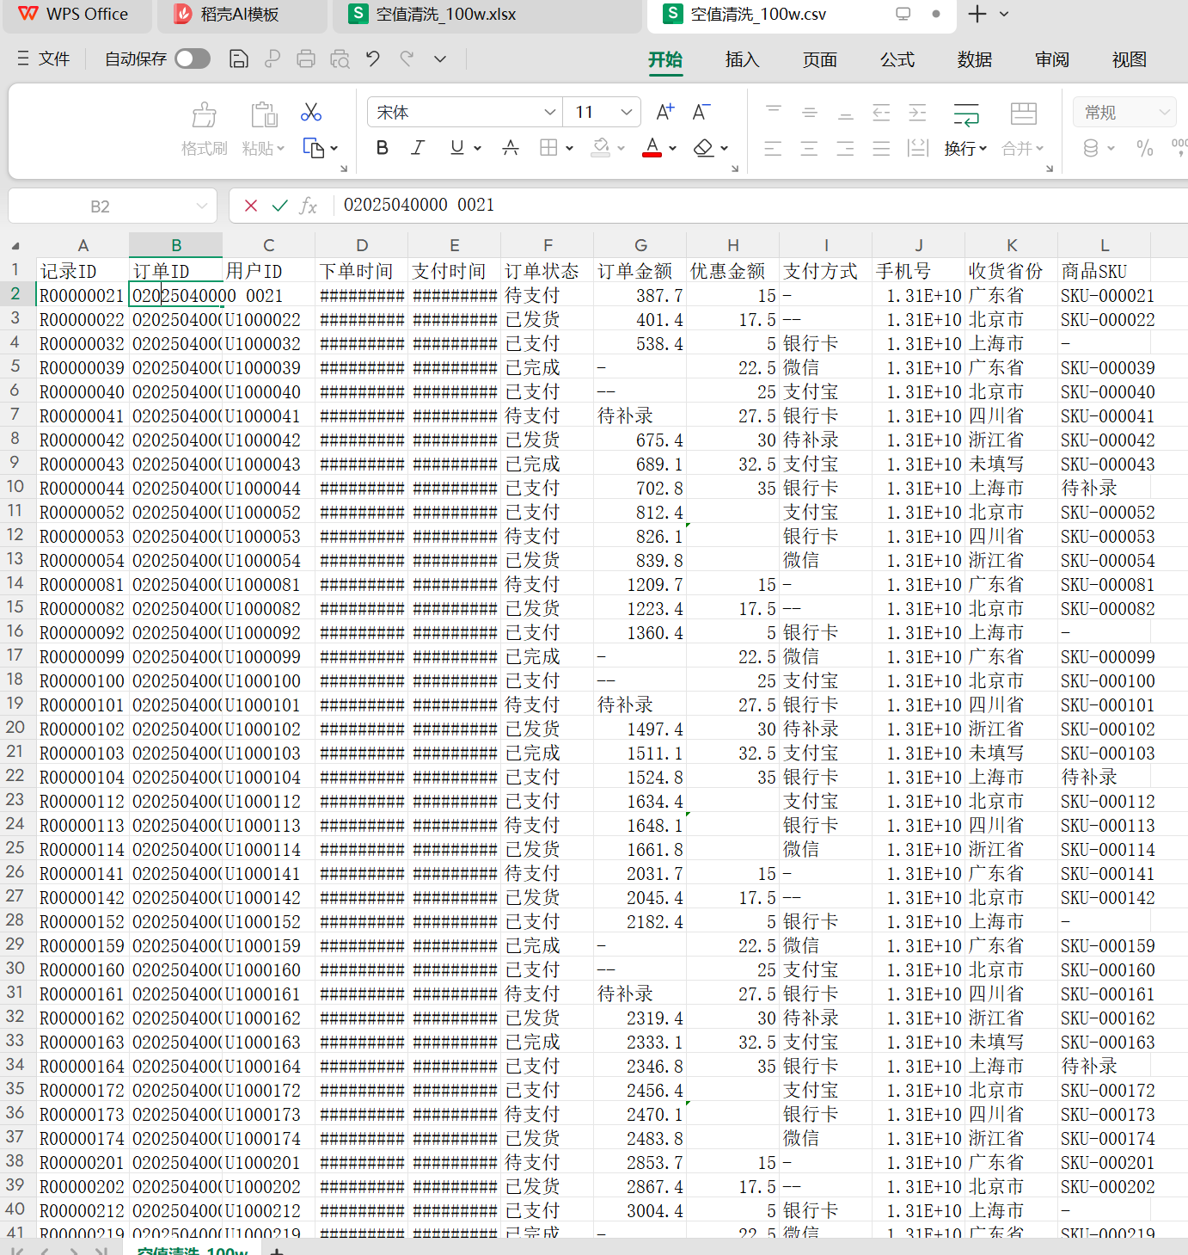Click the Bold formatting icon
The height and width of the screenshot is (1255, 1188).
tap(383, 148)
